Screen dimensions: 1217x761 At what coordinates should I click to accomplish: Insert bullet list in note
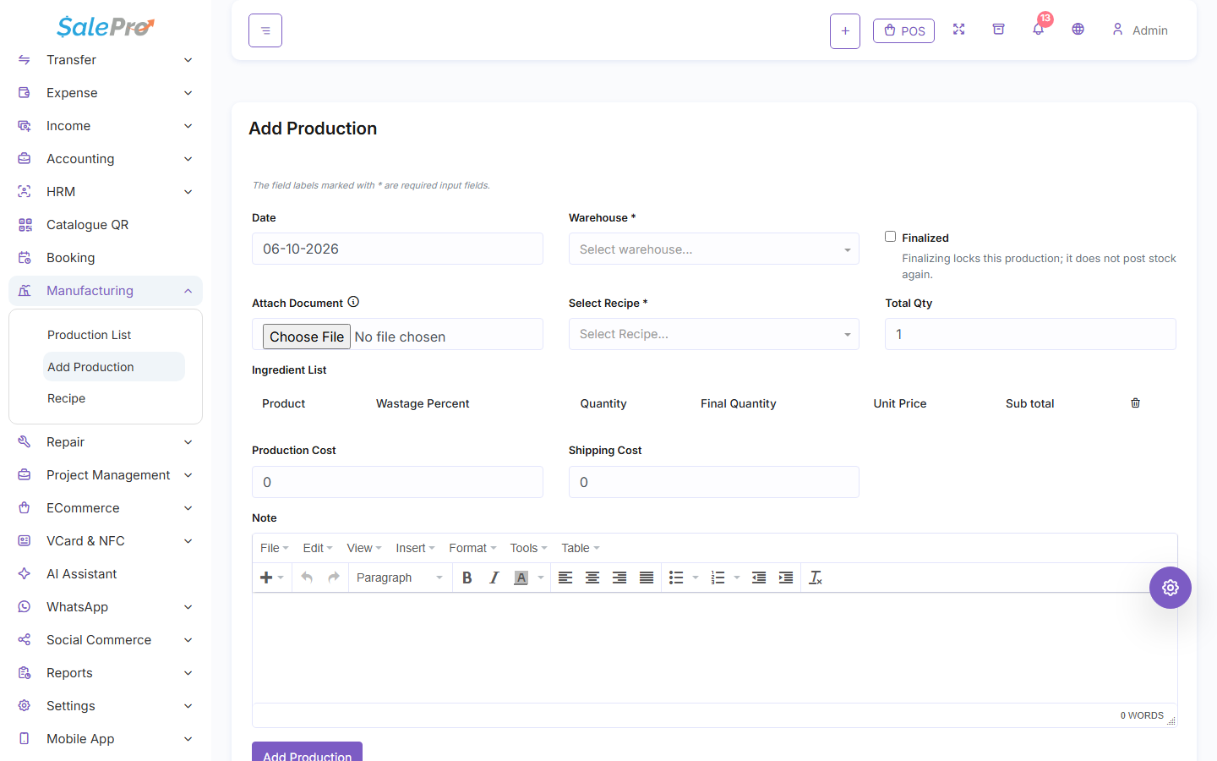coord(676,578)
